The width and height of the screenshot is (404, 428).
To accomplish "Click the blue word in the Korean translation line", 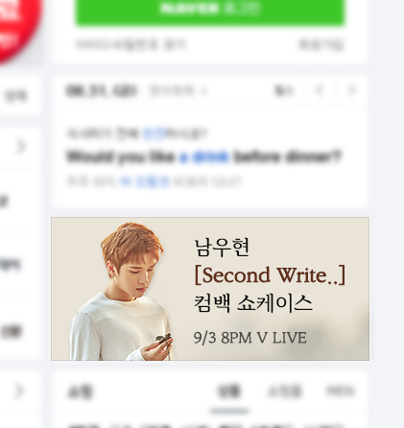I will [x=144, y=181].
